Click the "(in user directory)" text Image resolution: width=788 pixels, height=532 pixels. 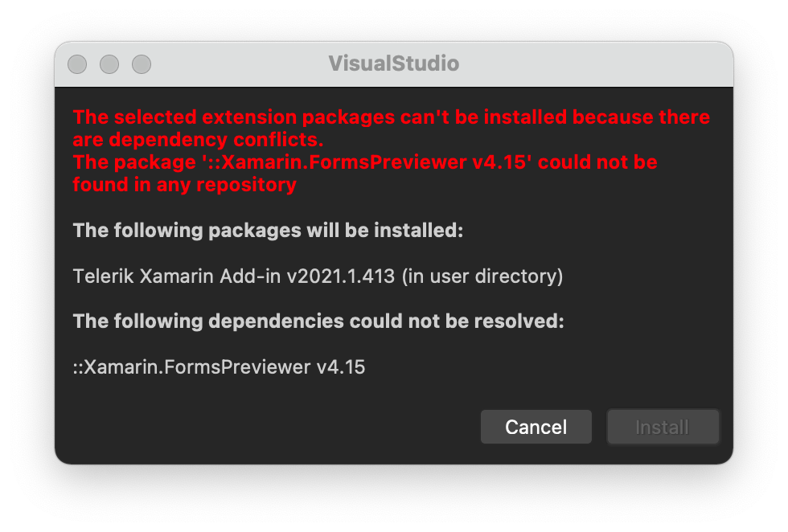point(482,276)
